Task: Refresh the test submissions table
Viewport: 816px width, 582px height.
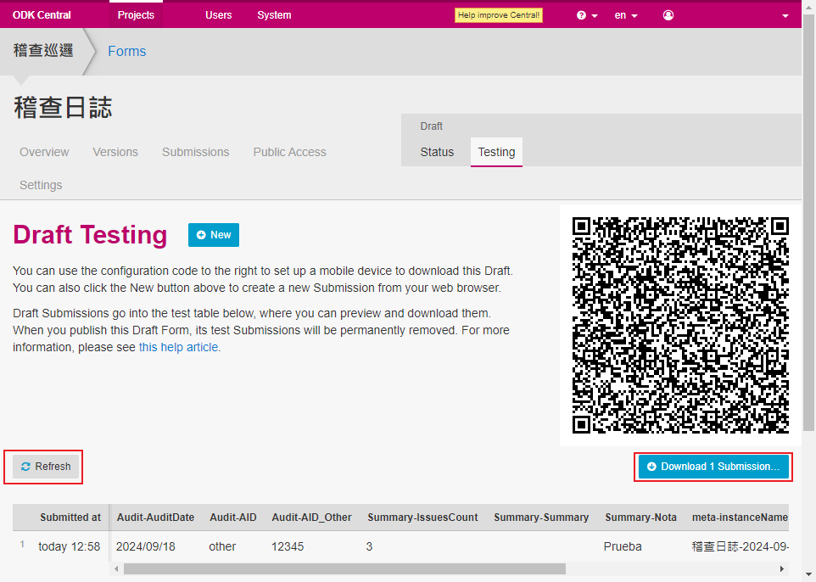Action: [x=46, y=467]
